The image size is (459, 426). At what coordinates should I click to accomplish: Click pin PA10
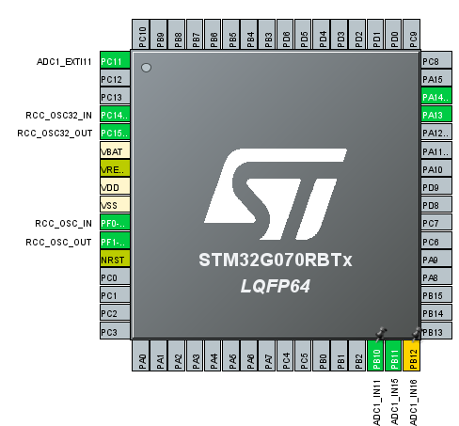(436, 169)
